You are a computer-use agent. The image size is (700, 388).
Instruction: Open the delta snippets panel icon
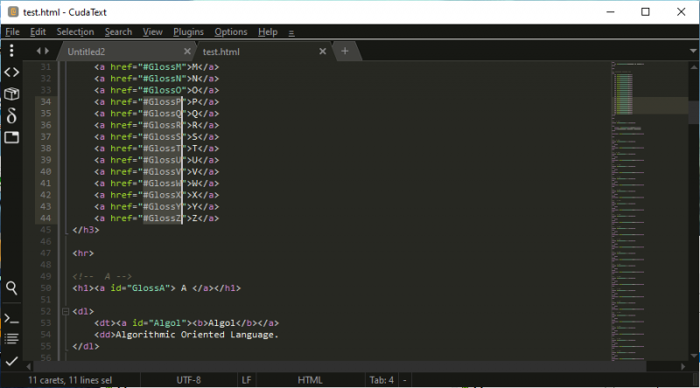coord(11,115)
